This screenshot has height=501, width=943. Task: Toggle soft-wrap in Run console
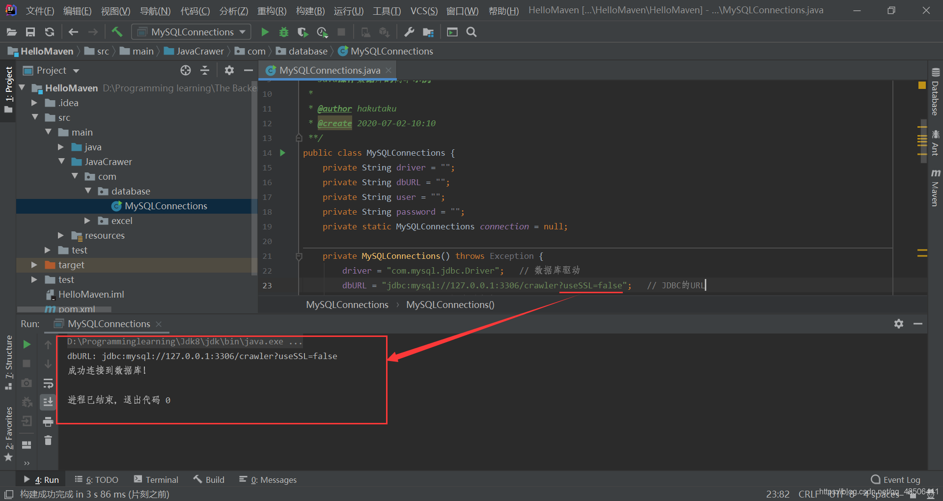[48, 383]
